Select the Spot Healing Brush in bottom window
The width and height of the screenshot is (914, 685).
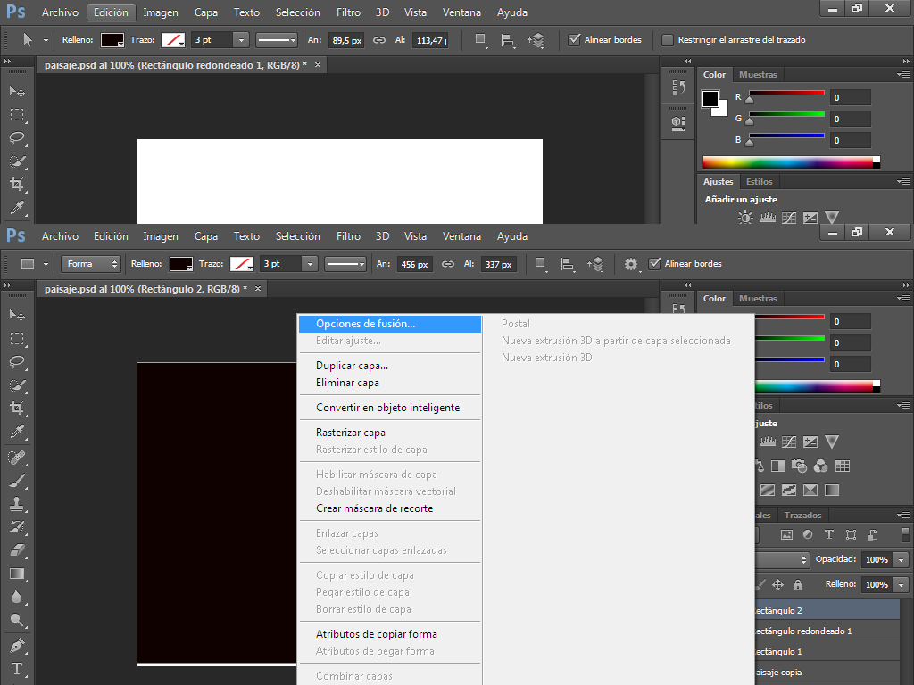(17, 458)
